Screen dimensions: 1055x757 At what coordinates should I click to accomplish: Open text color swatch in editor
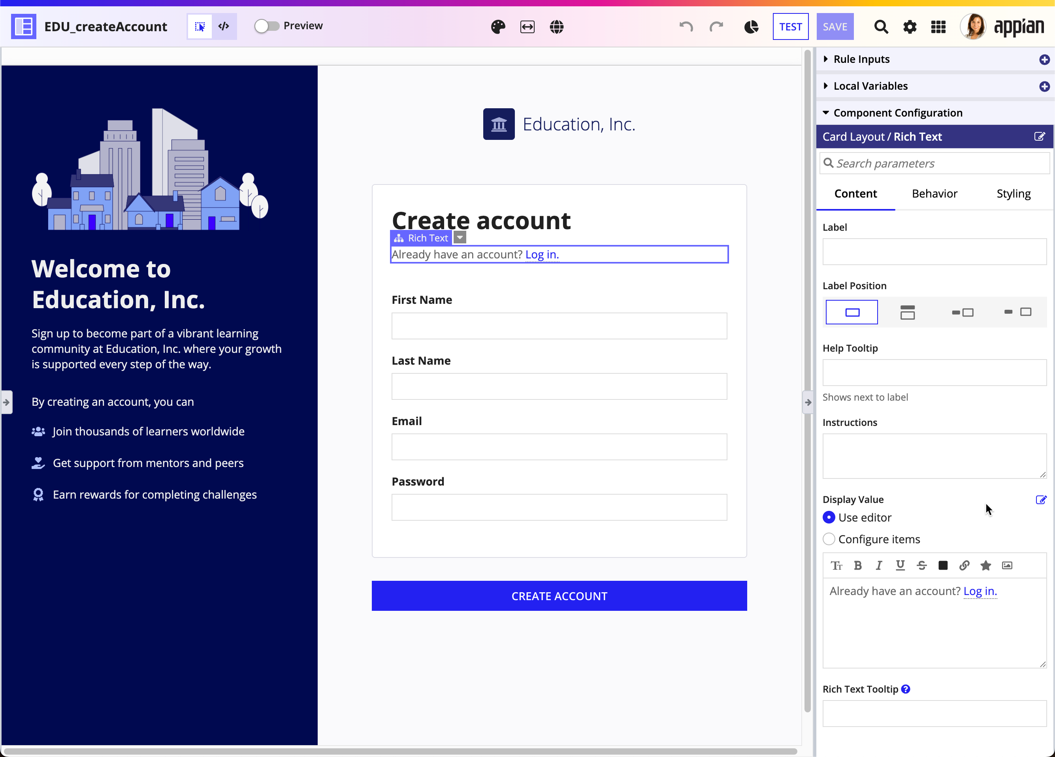tap(943, 565)
